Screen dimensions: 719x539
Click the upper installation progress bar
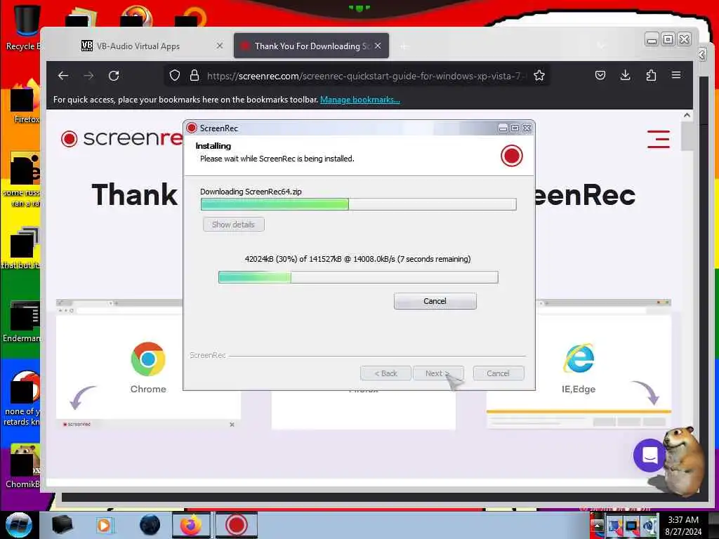(359, 204)
